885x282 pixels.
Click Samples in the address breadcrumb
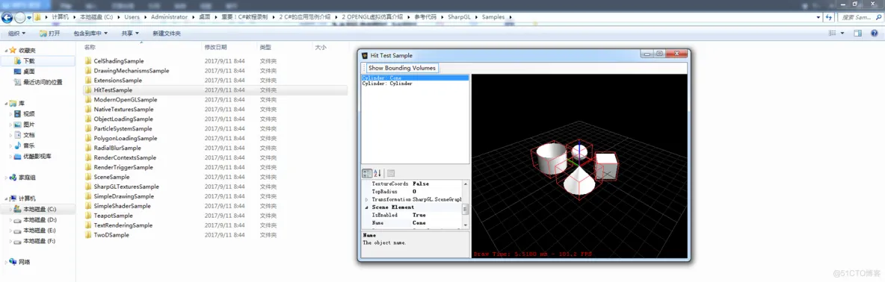tap(493, 17)
